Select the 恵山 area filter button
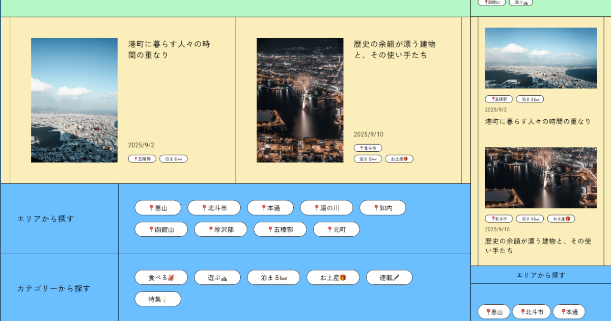 [158, 207]
